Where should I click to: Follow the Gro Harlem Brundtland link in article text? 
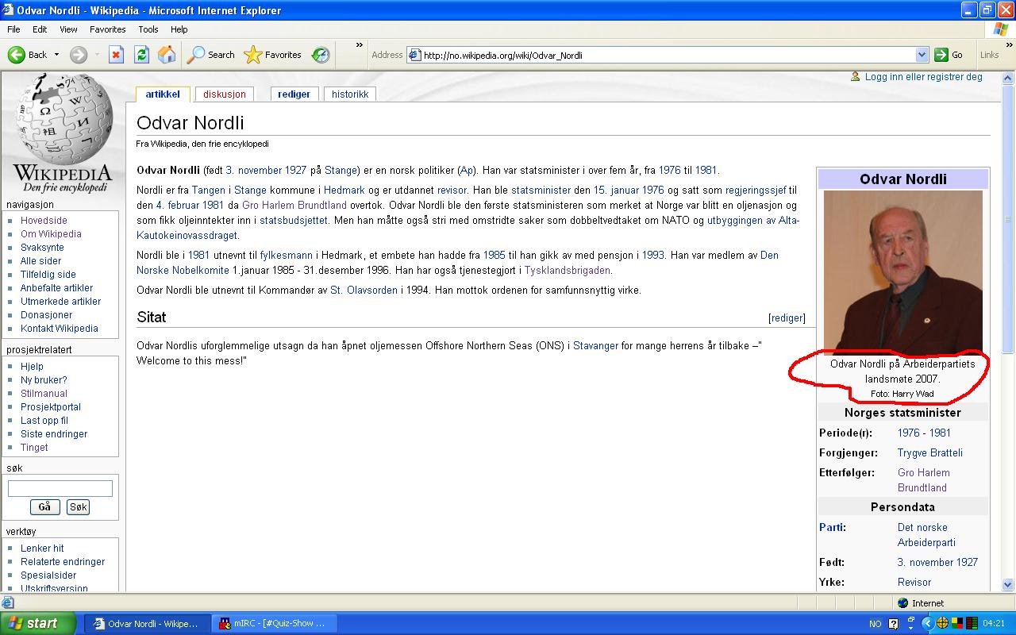point(294,205)
